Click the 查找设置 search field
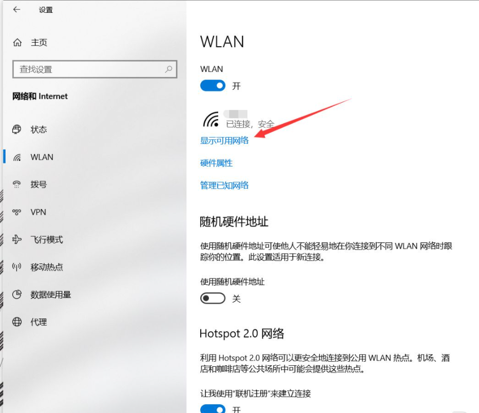This screenshot has width=479, height=413. tap(94, 69)
